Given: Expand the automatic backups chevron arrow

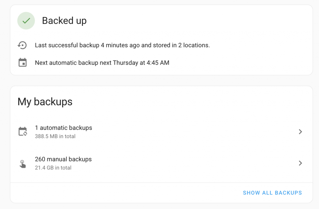Looking at the screenshot, I should pyautogui.click(x=300, y=132).
